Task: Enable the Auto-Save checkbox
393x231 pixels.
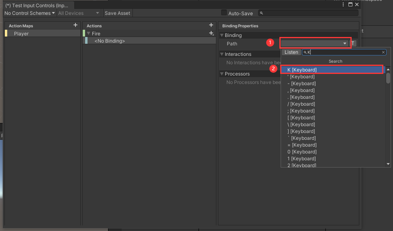Action: tap(224, 13)
